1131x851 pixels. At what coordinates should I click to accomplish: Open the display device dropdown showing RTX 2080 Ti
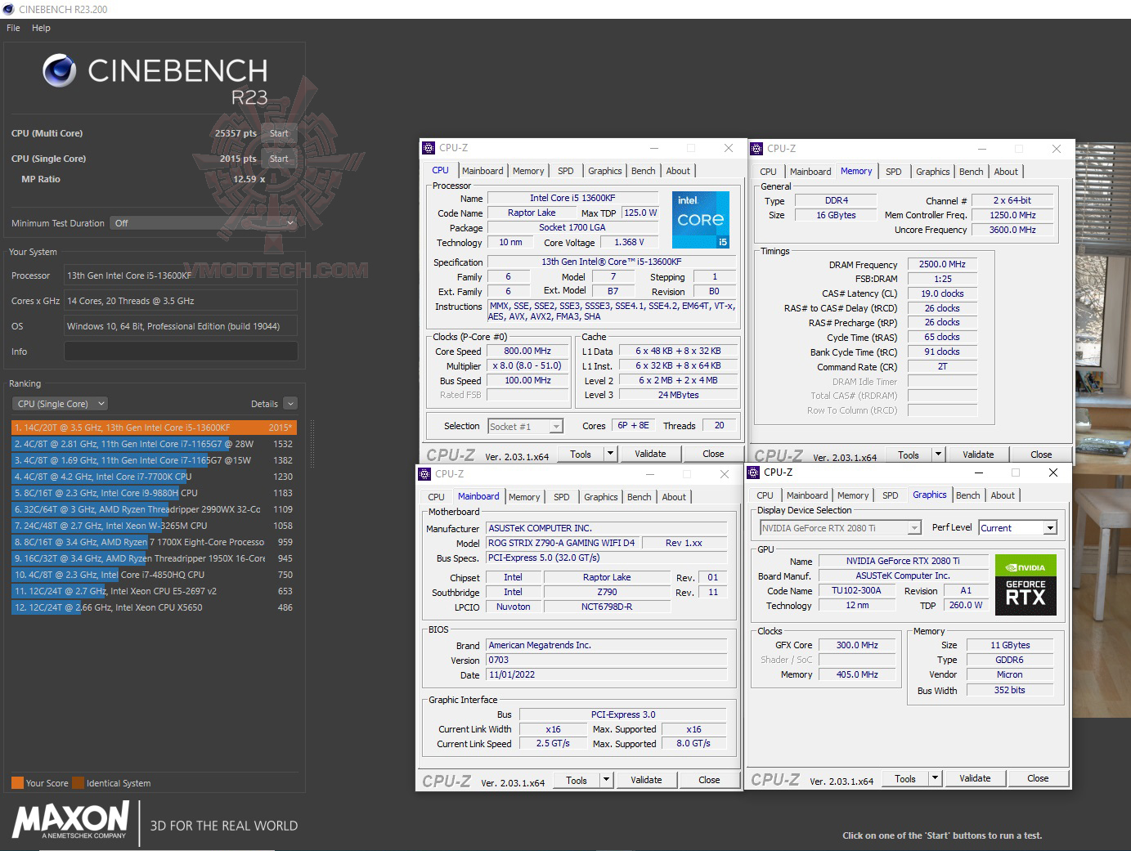pos(915,527)
